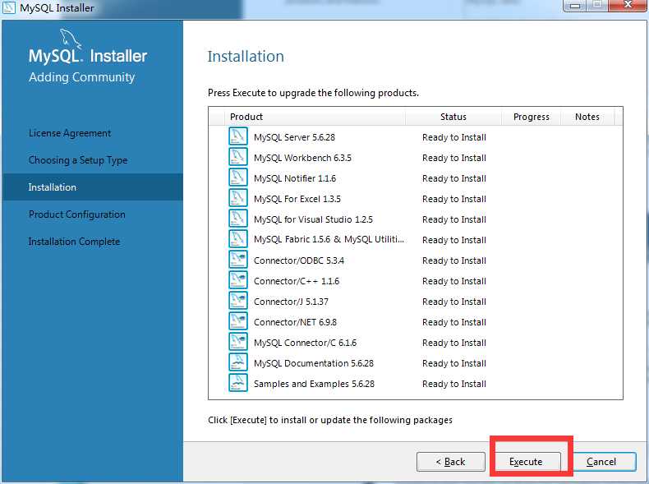Select the MySQL Documentation 5.6.28 text
649x484 pixels.
pyautogui.click(x=314, y=363)
